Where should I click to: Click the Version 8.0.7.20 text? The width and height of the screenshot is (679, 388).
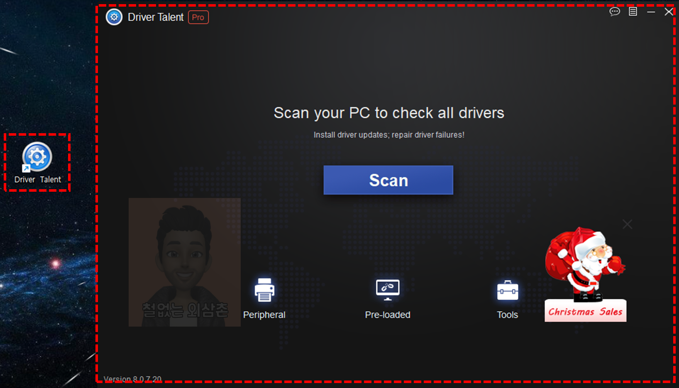[x=132, y=379]
